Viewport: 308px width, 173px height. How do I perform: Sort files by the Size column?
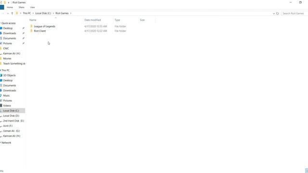(142, 20)
